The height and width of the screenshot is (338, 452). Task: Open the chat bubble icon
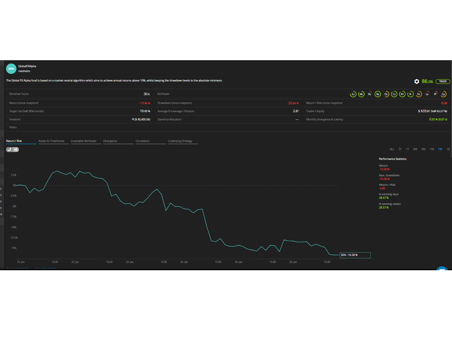coord(442,268)
